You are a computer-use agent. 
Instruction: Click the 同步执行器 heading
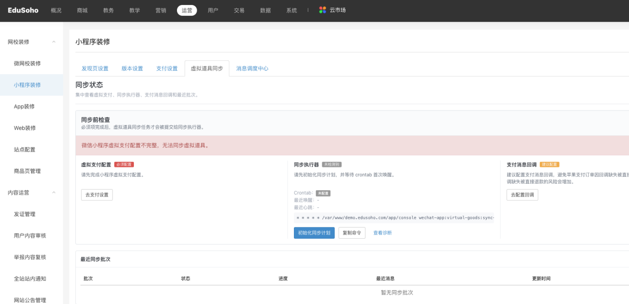pos(306,164)
